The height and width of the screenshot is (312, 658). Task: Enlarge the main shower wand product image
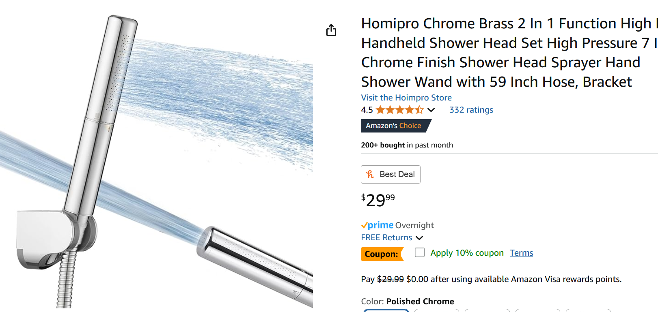click(x=156, y=162)
